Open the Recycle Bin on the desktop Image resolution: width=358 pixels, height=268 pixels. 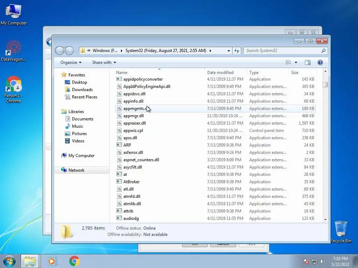point(341,232)
